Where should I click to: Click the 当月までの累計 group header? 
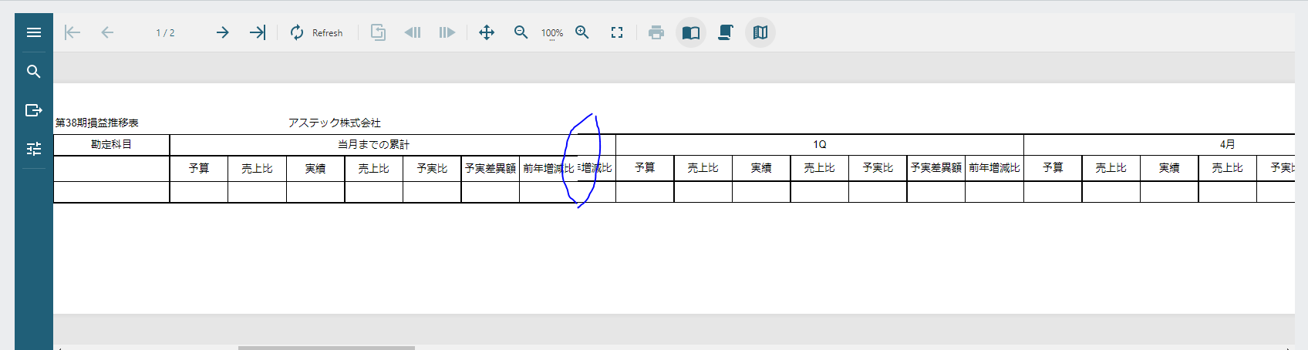[373, 144]
